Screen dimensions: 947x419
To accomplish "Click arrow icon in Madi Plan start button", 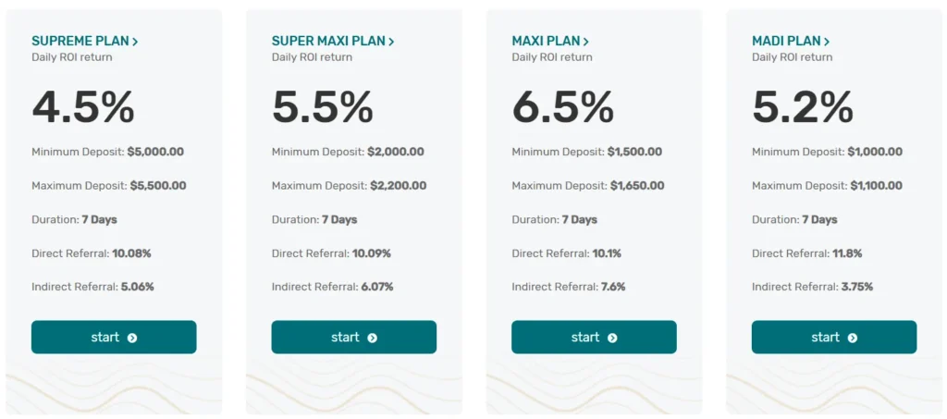I will (853, 338).
